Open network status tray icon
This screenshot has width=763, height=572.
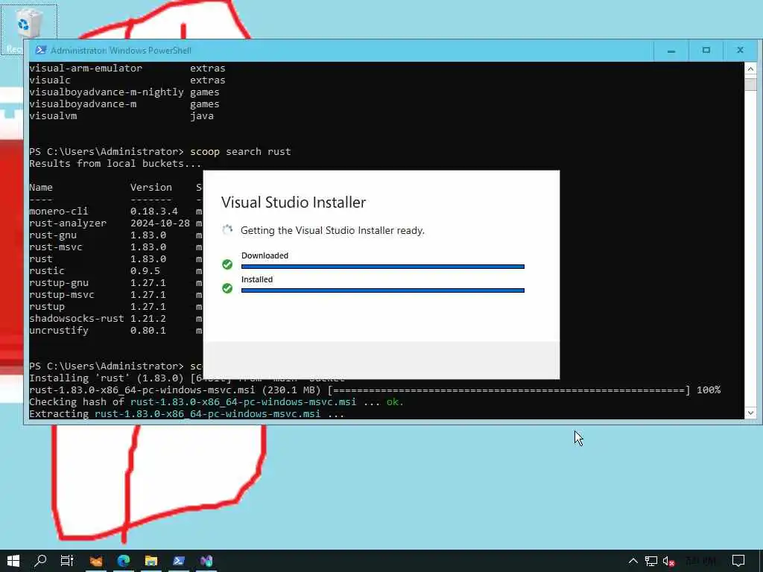651,562
